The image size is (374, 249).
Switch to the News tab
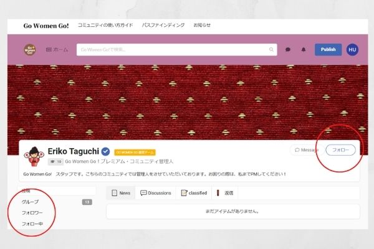pyautogui.click(x=121, y=193)
